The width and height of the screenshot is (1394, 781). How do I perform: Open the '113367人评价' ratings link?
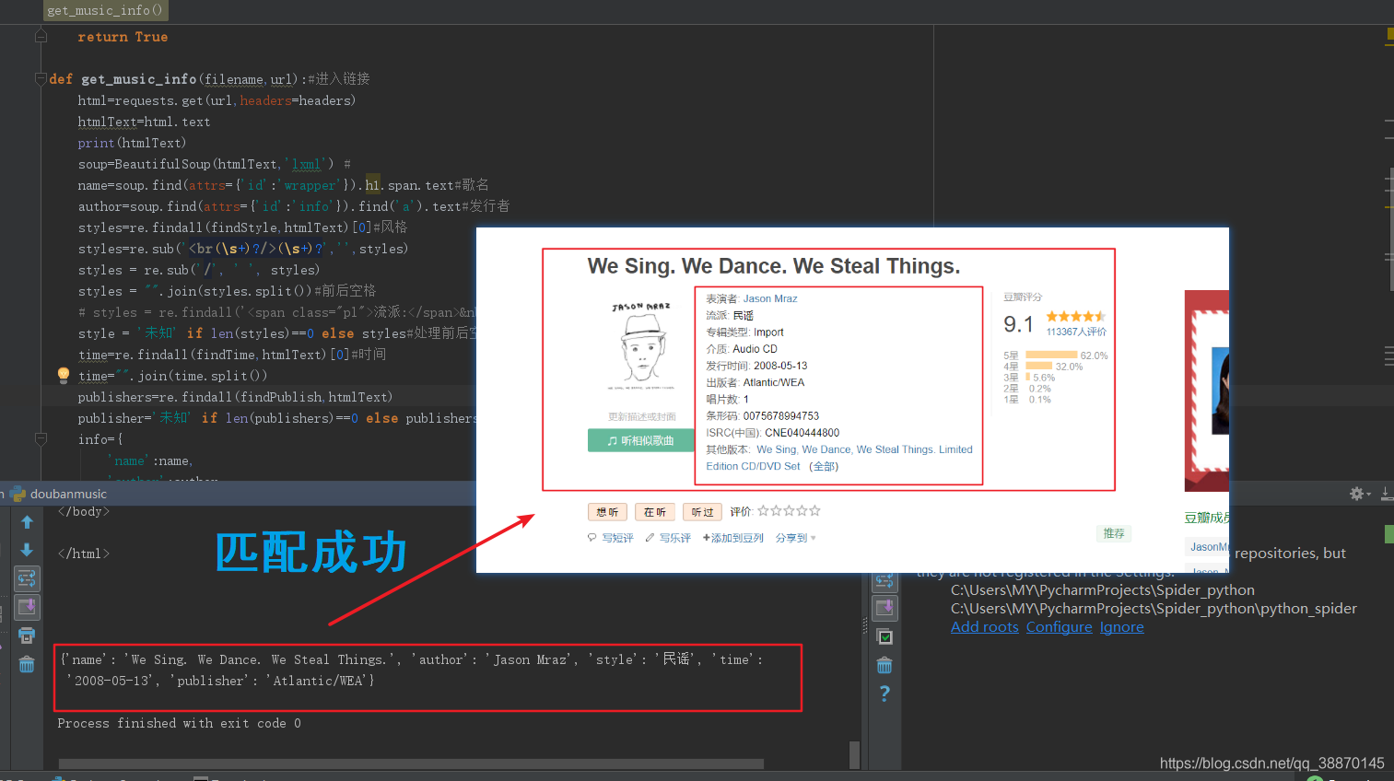click(x=1076, y=332)
